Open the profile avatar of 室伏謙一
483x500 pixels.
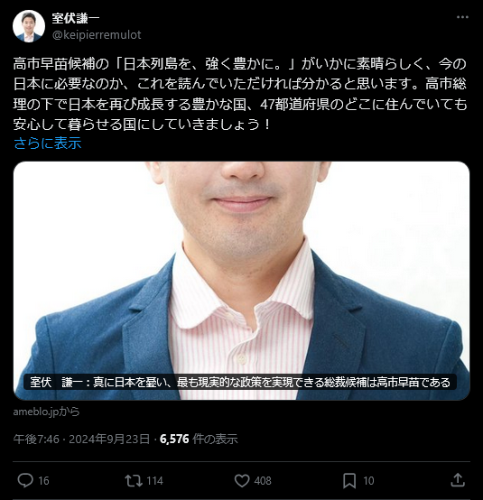(29, 26)
